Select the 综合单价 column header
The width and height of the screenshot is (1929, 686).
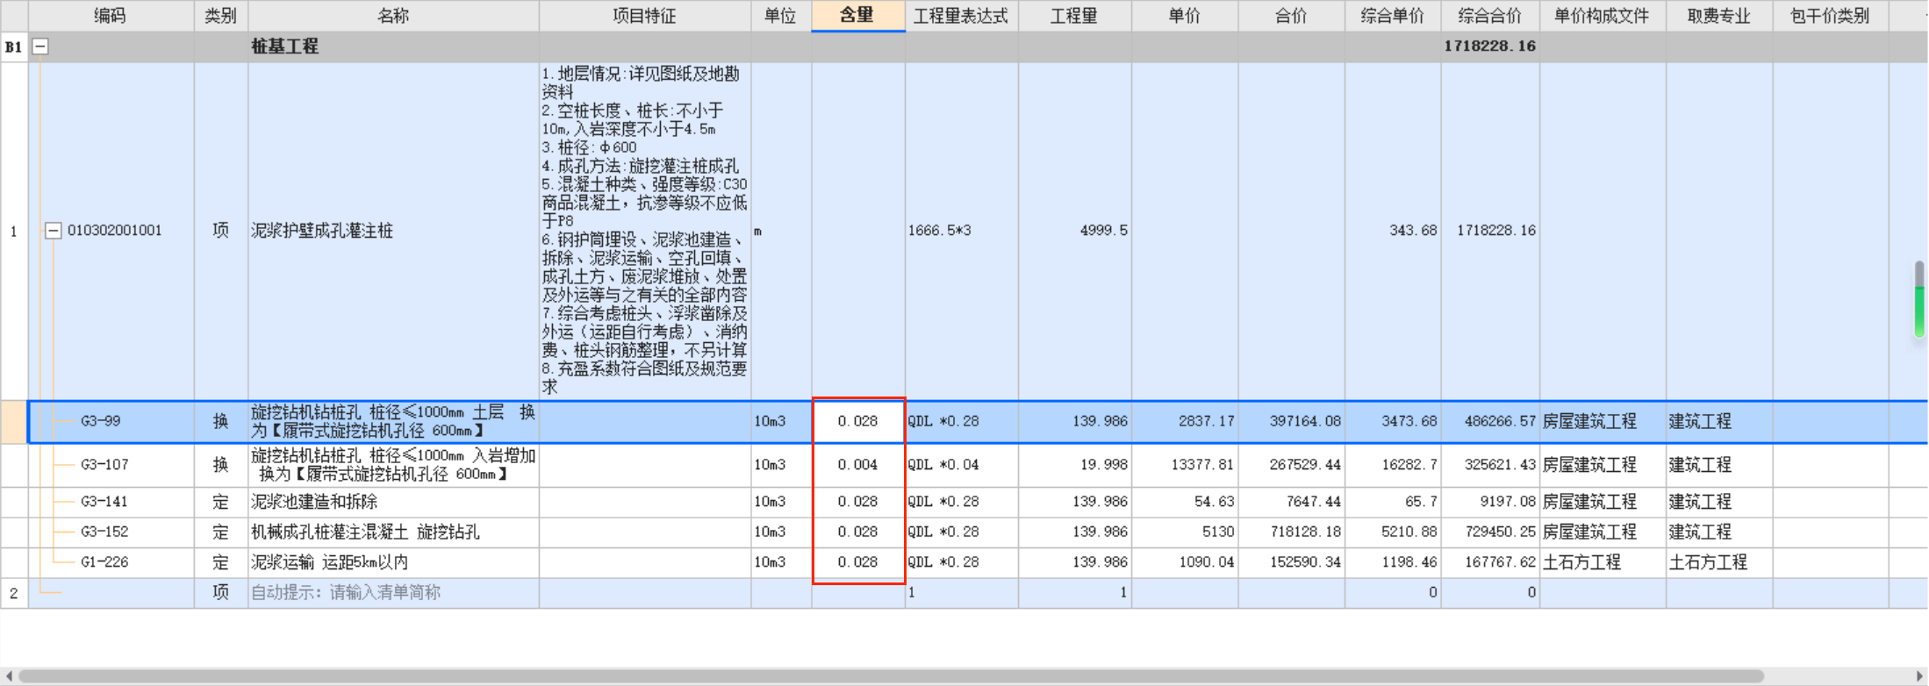1393,16
